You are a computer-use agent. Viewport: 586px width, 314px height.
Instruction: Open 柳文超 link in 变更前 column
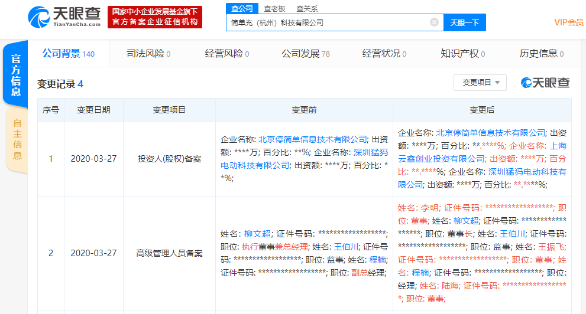pyautogui.click(x=257, y=234)
